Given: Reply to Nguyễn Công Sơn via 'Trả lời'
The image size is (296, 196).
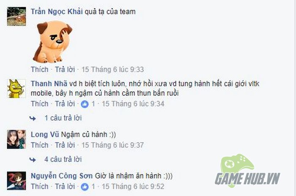Looking at the screenshot, I should [x=65, y=186].
